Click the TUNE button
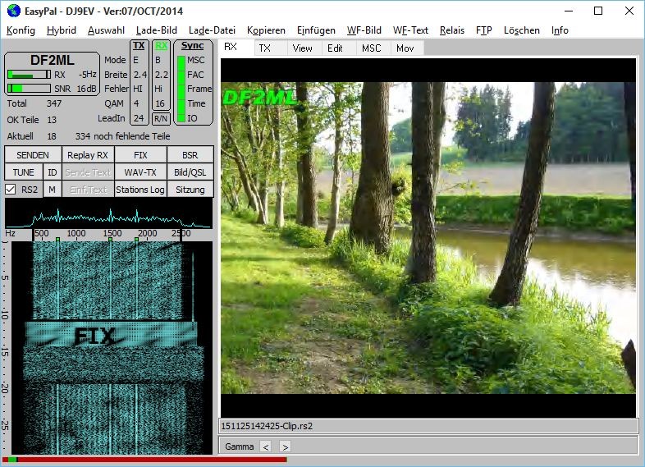645x467 pixels. click(24, 172)
